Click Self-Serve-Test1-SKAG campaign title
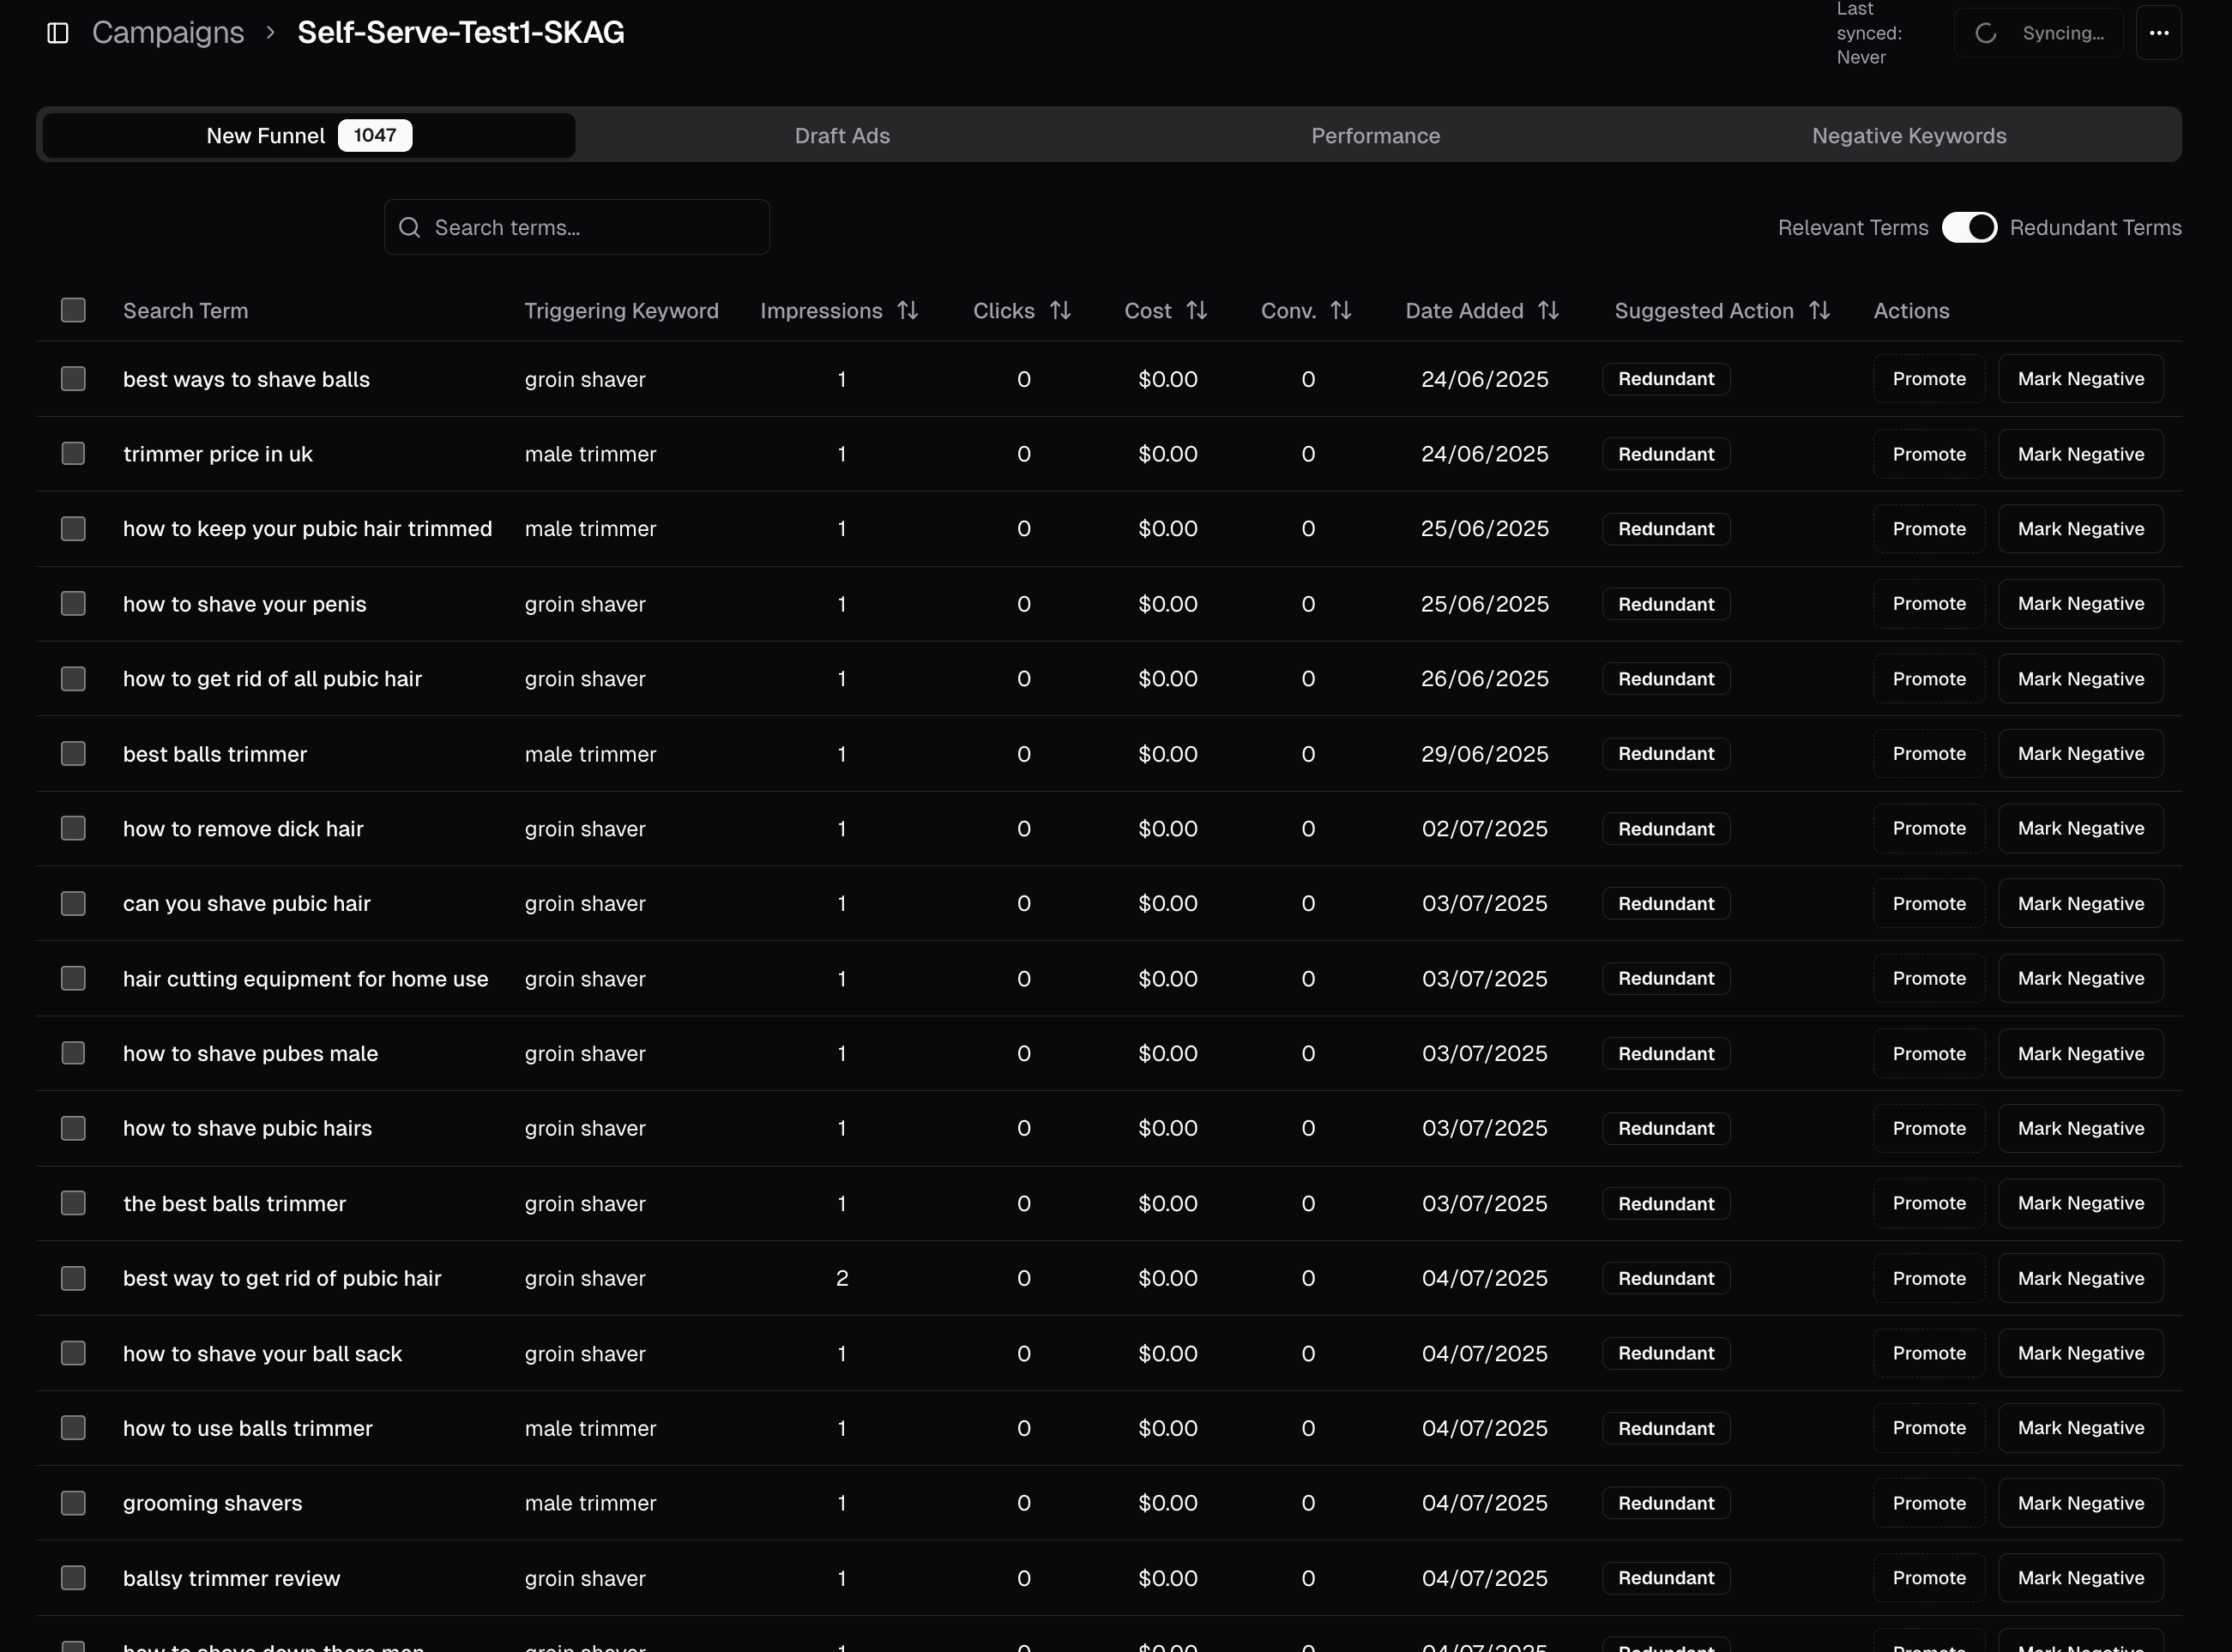Screen dimensions: 2232x1652 coord(461,33)
